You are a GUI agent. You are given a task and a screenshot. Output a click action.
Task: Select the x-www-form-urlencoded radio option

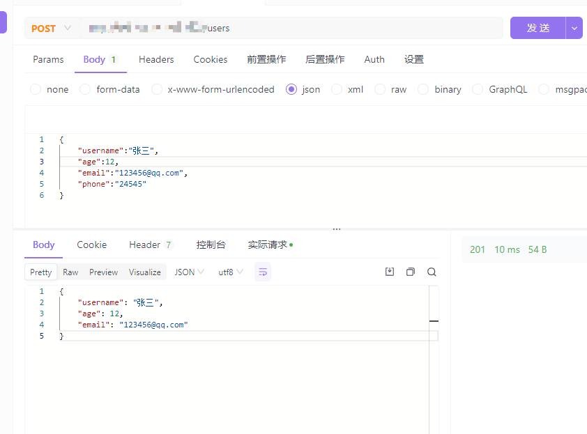(156, 89)
